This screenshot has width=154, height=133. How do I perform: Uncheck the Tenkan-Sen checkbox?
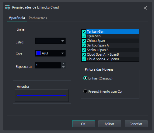point(84,32)
